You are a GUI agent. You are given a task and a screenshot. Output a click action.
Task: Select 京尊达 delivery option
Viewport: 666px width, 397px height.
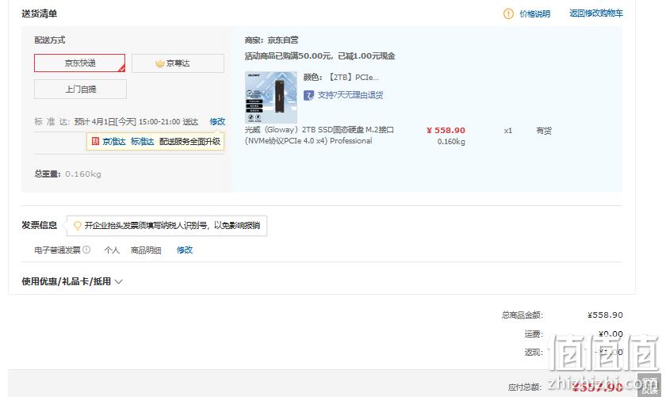click(178, 63)
